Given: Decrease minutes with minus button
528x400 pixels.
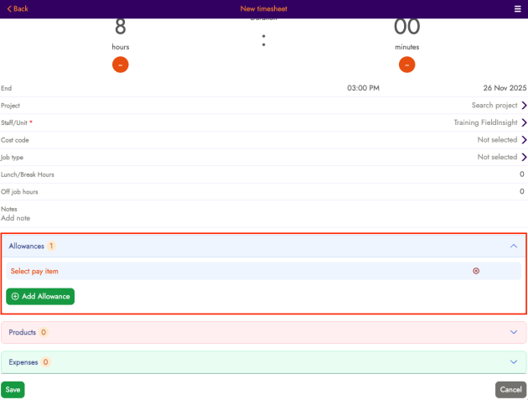Looking at the screenshot, I should 406,65.
